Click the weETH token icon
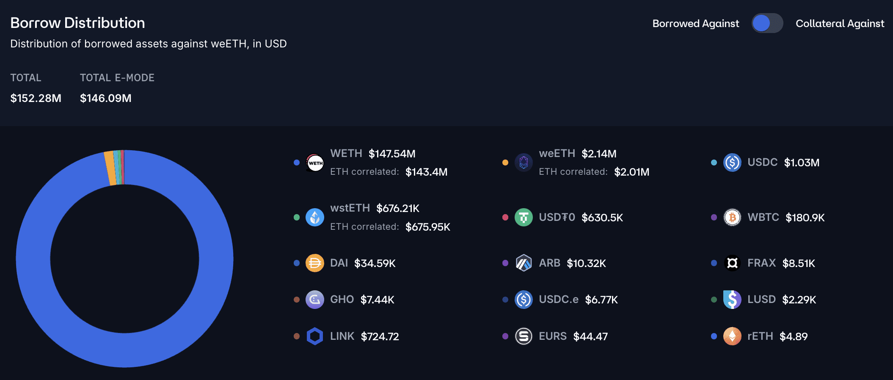The height and width of the screenshot is (380, 893). (x=524, y=162)
